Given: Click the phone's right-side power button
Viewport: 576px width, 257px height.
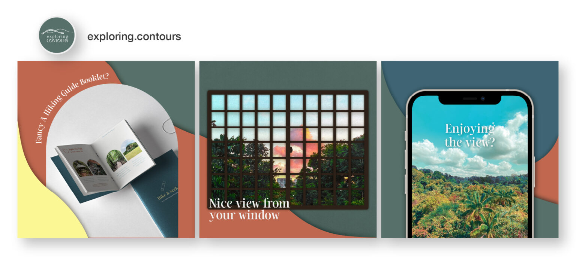Looking at the screenshot, I should pos(534,166).
